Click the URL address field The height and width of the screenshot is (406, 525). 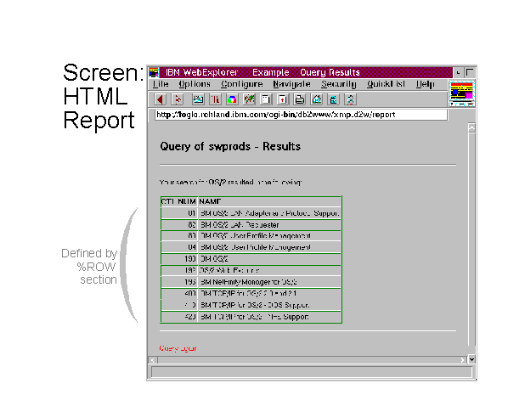(x=301, y=115)
